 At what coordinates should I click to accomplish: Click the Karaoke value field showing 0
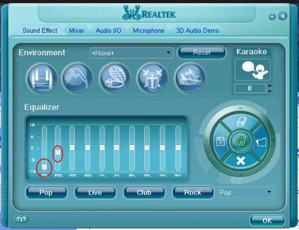[250, 88]
